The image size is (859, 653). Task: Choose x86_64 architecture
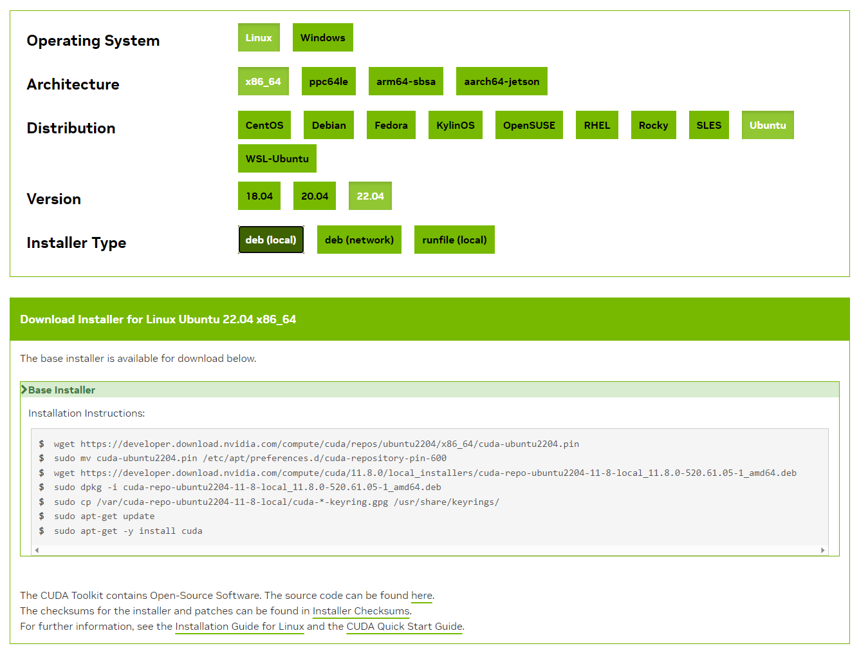point(263,81)
